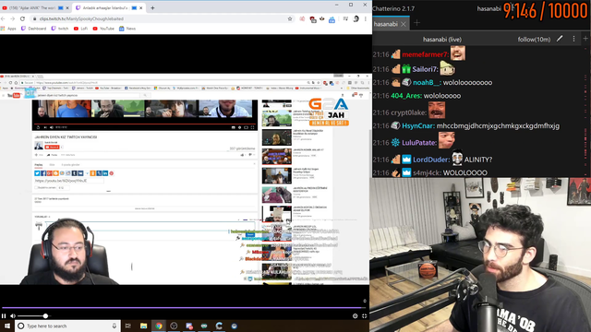Image resolution: width=591 pixels, height=332 pixels.
Task: Open clip player settings gear
Action: (x=355, y=315)
